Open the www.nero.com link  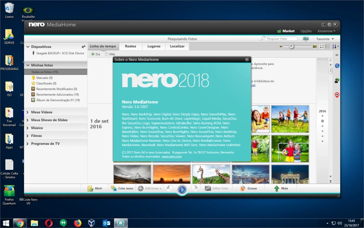(172, 157)
